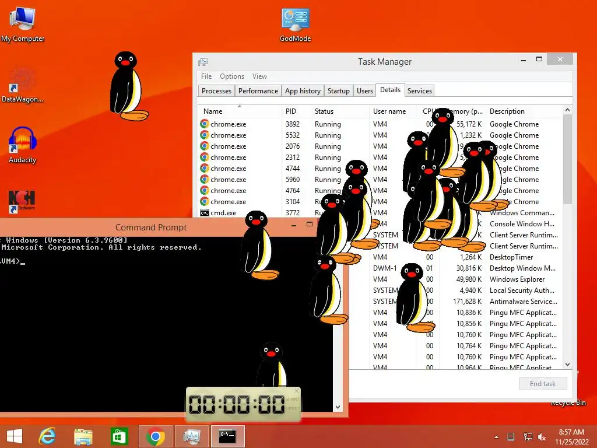Click the 30,816 K memory value
597x448 pixels.
tap(469, 268)
